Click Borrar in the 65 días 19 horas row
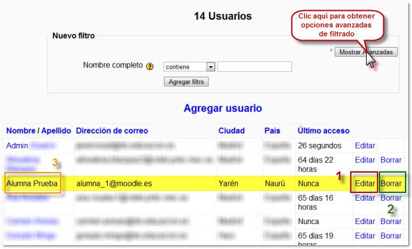The height and width of the screenshot is (249, 412). [391, 236]
